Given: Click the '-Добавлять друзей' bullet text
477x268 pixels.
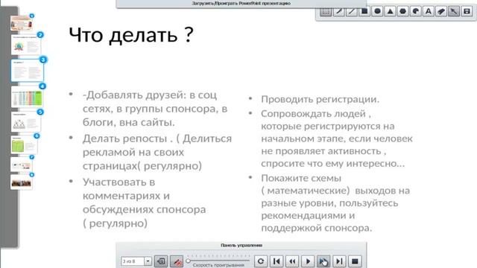Looking at the screenshot, I should point(155,109).
